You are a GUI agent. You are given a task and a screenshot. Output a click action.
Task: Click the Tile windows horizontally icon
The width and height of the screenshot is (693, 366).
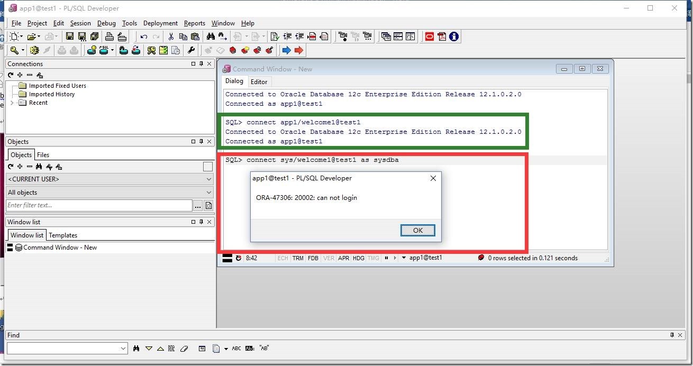pos(398,36)
